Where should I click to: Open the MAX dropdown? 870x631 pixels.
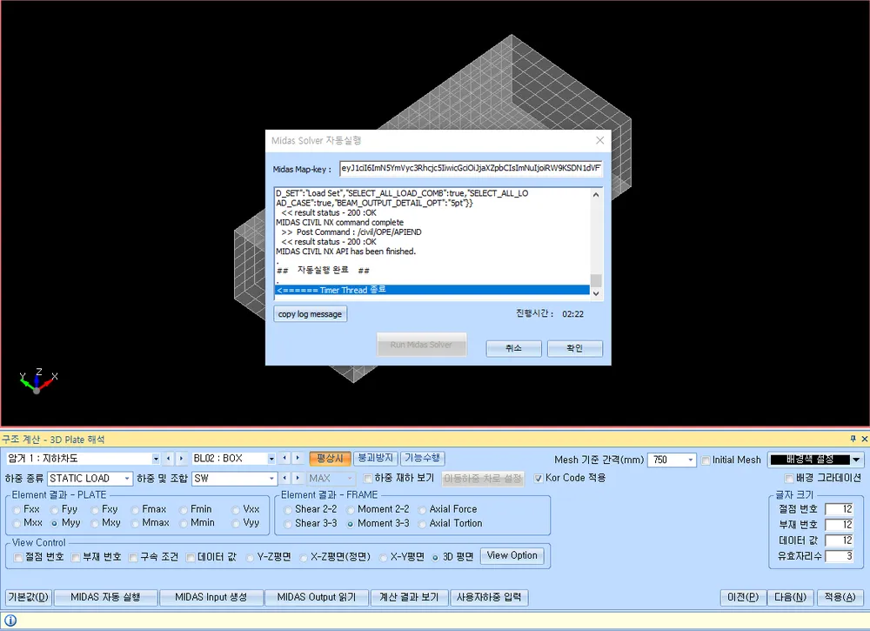(x=349, y=479)
